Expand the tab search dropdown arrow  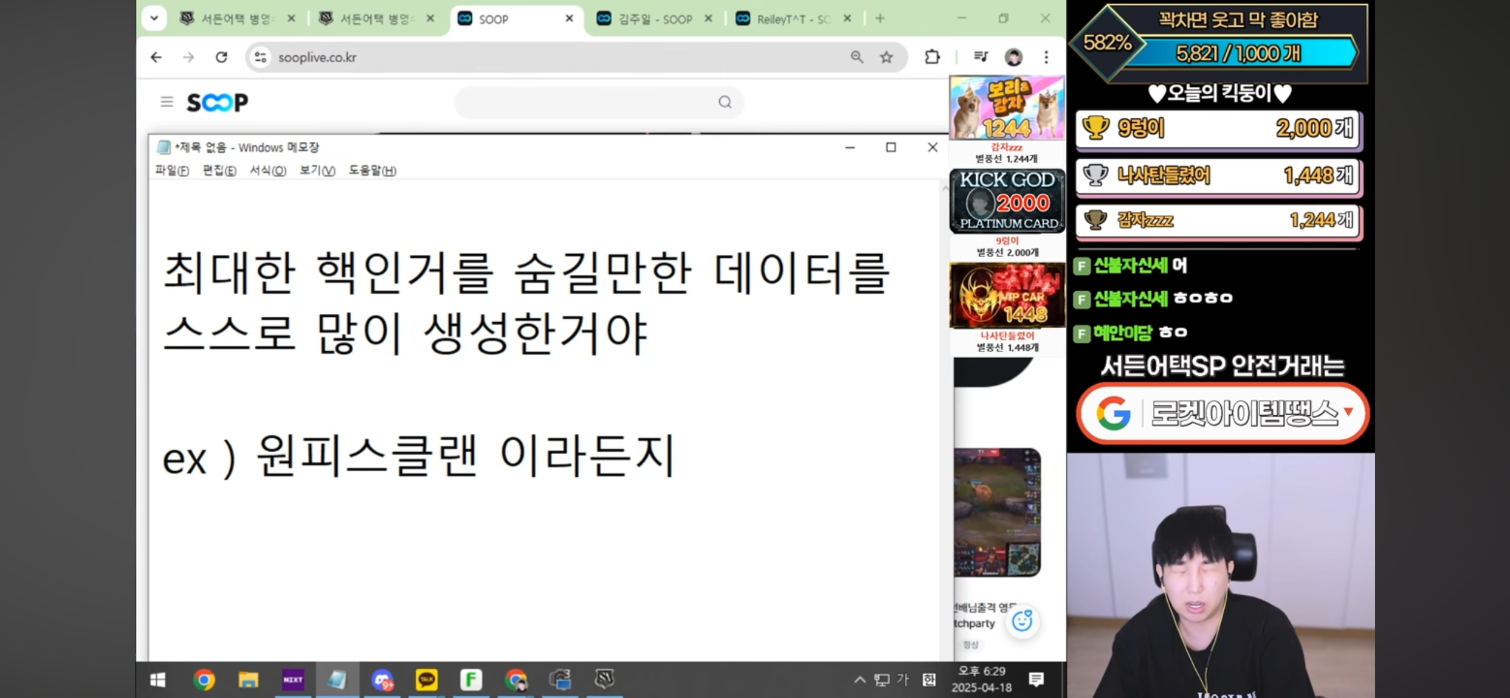tap(154, 18)
